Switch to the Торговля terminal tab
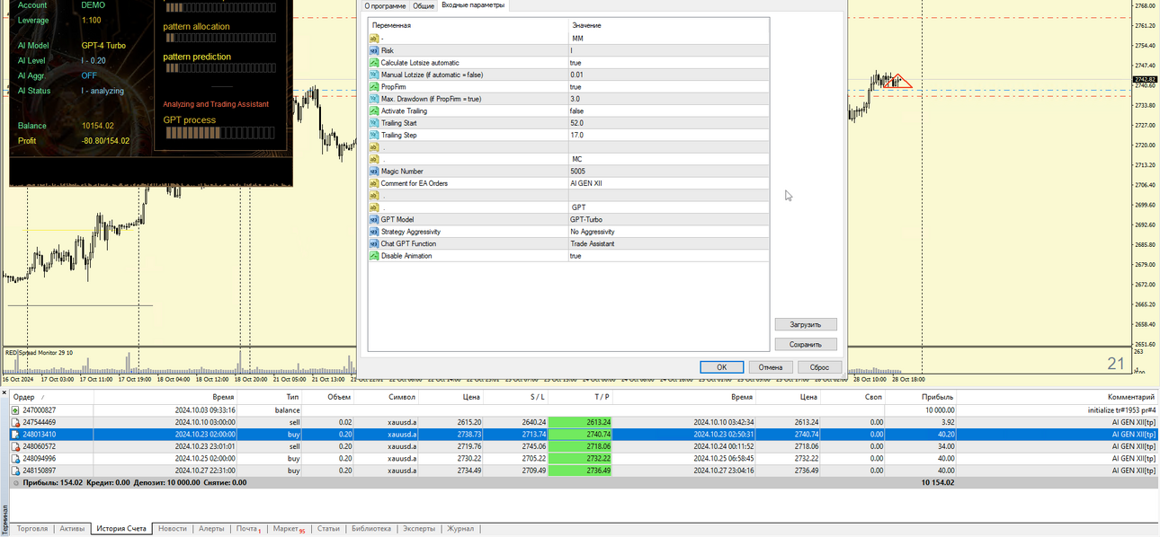Image resolution: width=1160 pixels, height=537 pixels. pos(32,529)
